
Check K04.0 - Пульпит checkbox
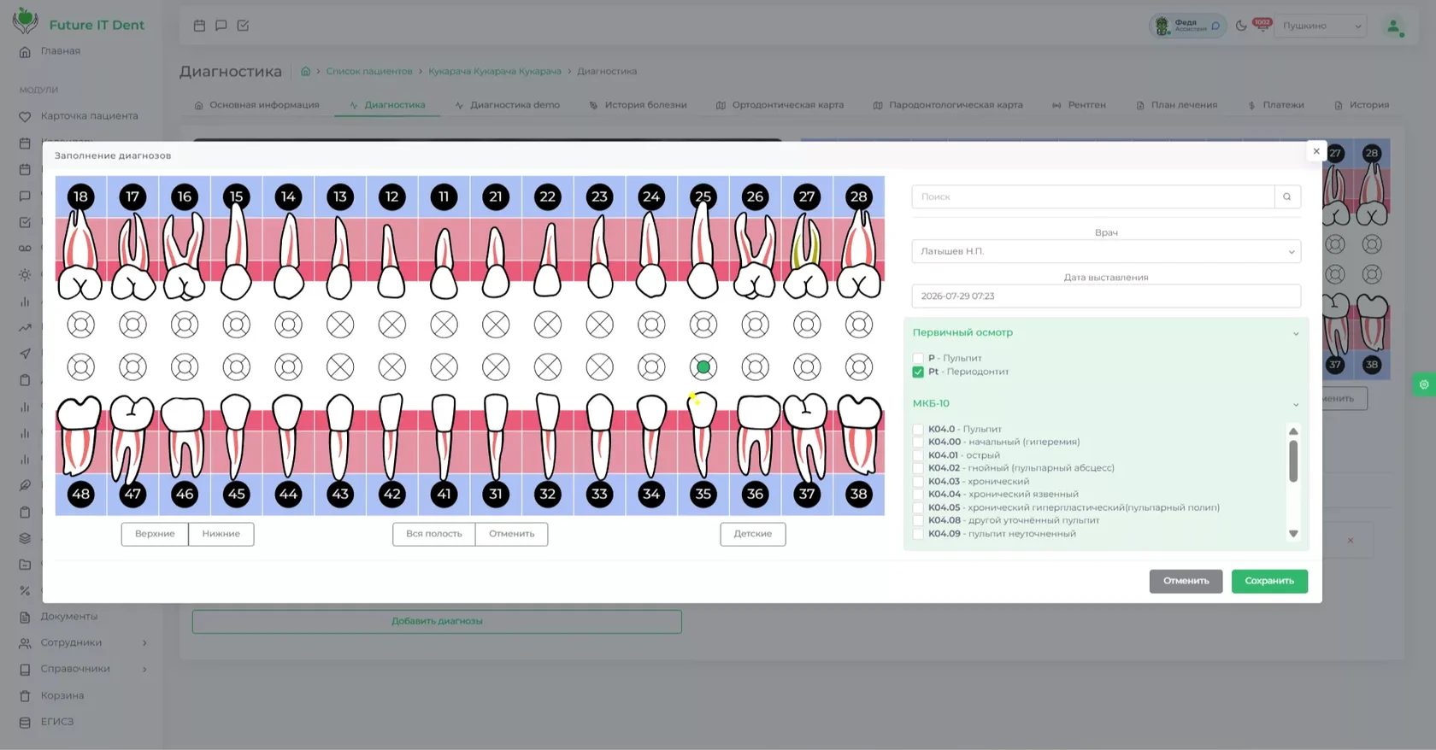coord(918,429)
